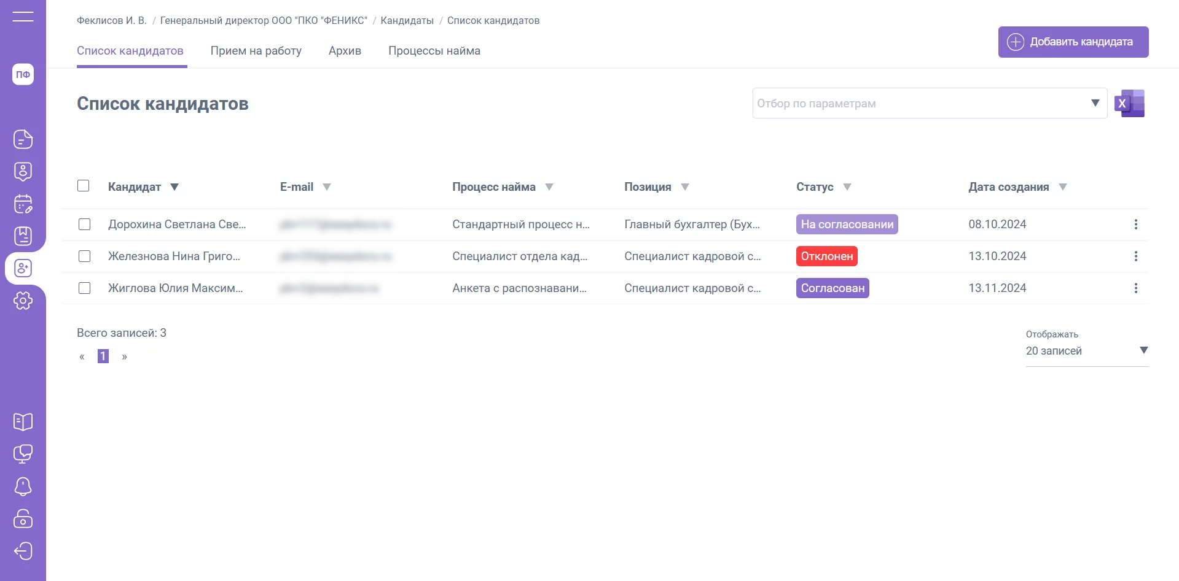
Task: Check the box for Дорохина Светлана
Action: coord(85,225)
